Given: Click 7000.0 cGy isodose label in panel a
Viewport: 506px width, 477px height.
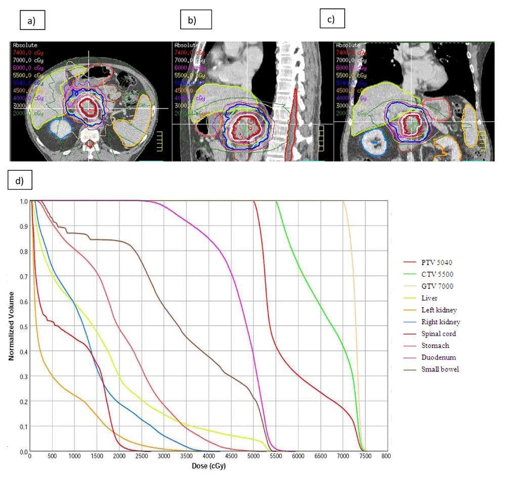Looking at the screenshot, I should (x=28, y=60).
